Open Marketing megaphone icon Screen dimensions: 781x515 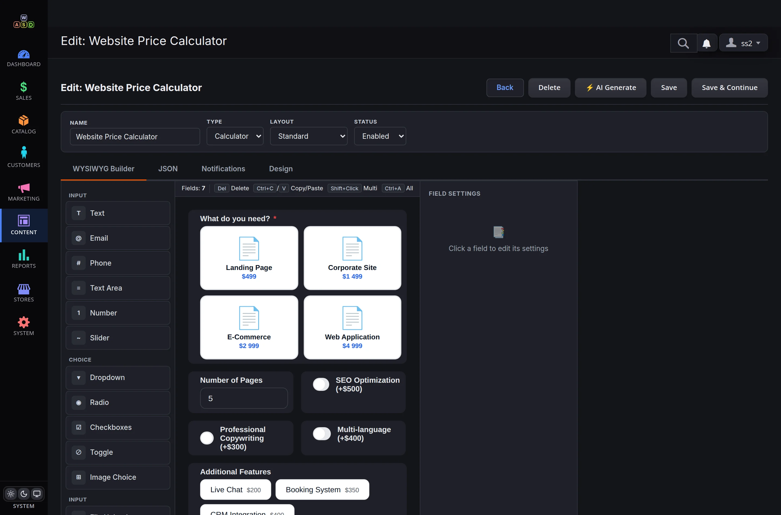(24, 188)
